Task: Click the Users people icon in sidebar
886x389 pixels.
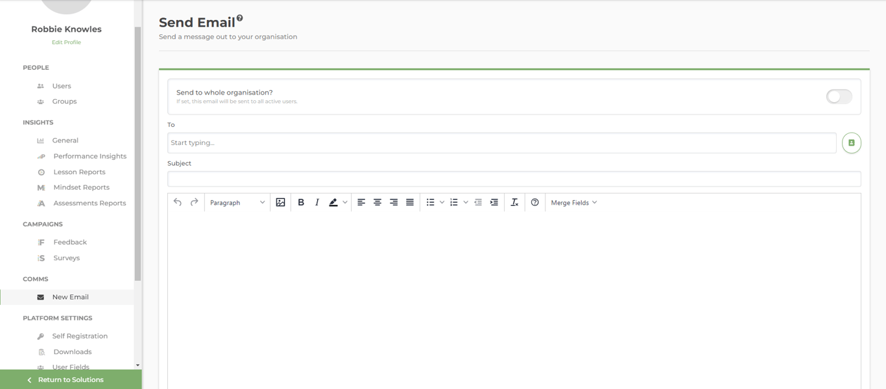Action: pyautogui.click(x=41, y=86)
